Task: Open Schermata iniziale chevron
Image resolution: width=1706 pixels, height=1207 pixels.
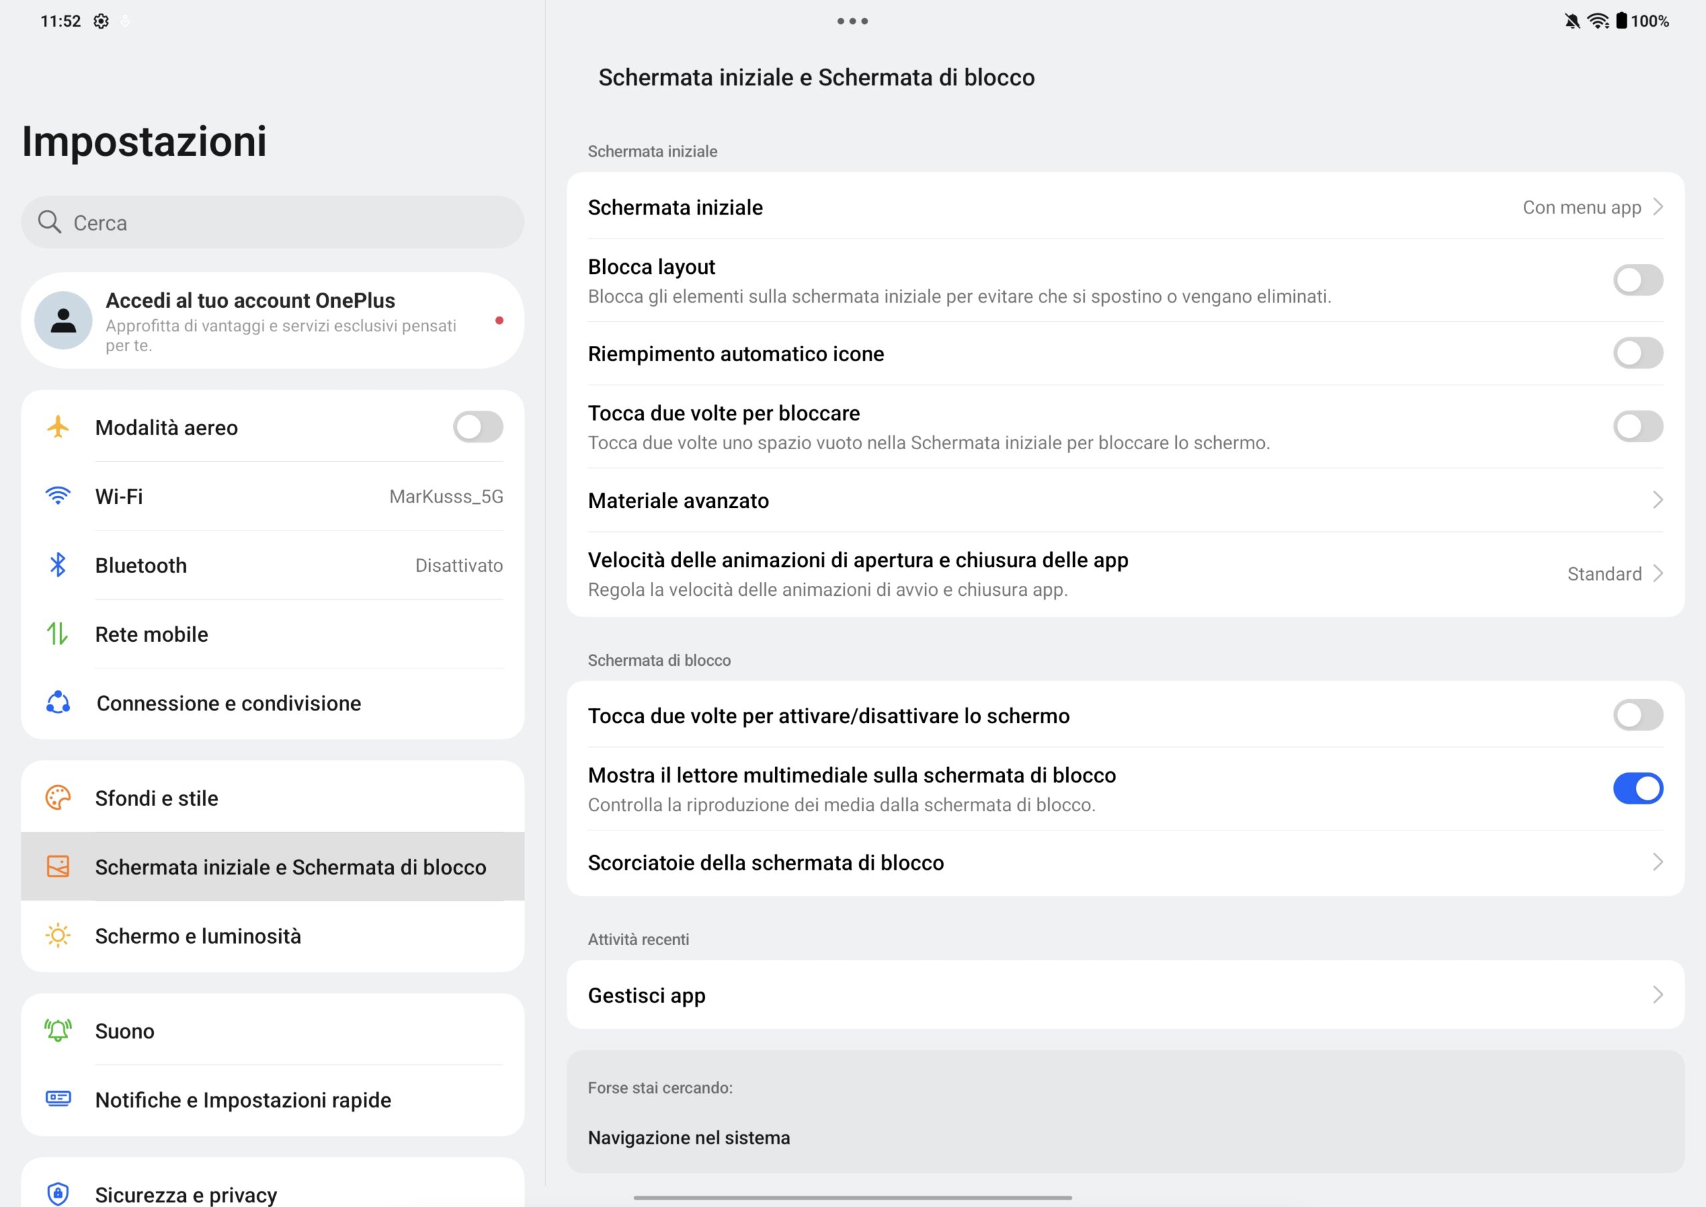Action: tap(1658, 207)
